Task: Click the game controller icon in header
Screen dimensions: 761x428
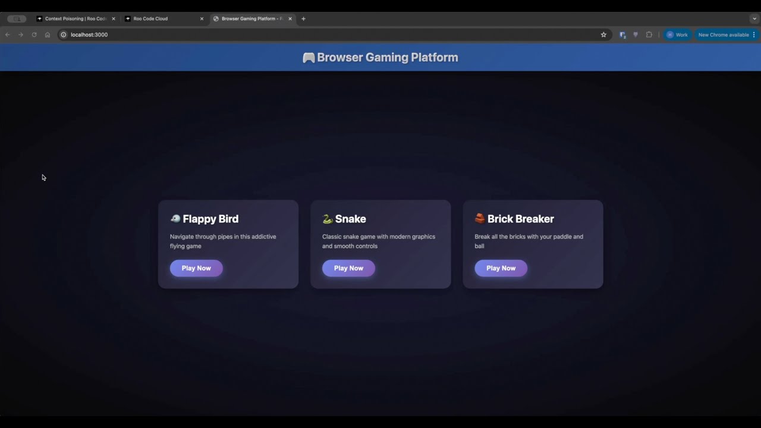Action: [x=309, y=58]
